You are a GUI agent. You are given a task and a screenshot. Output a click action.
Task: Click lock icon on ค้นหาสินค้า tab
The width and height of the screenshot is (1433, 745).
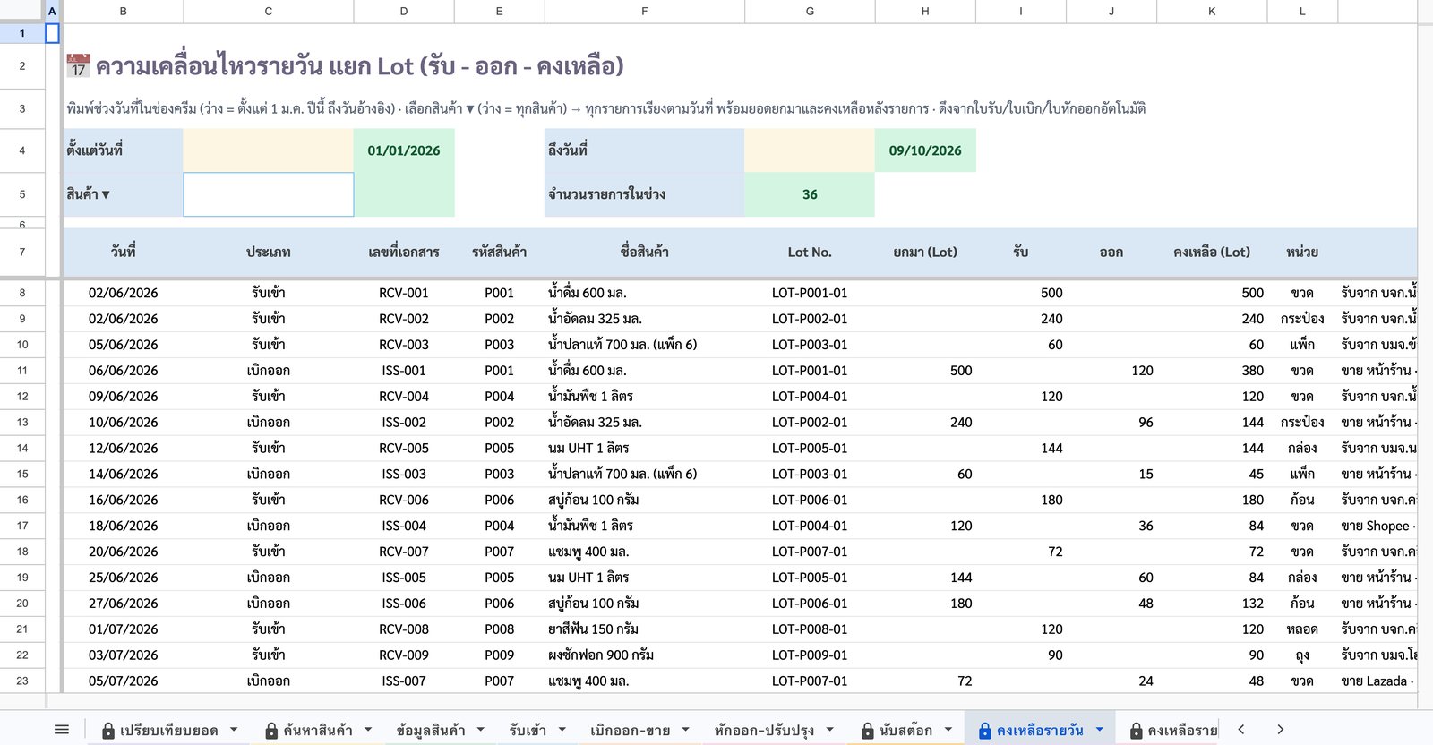(x=271, y=731)
